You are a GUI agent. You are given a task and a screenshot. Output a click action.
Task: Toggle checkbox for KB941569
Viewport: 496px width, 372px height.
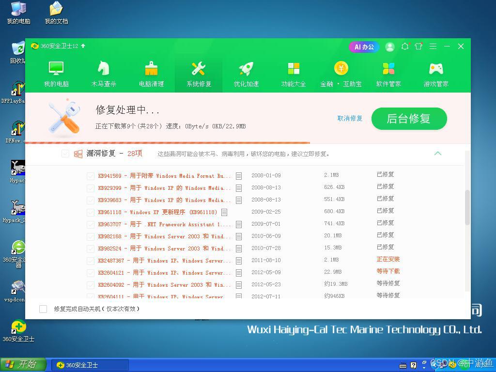(91, 176)
